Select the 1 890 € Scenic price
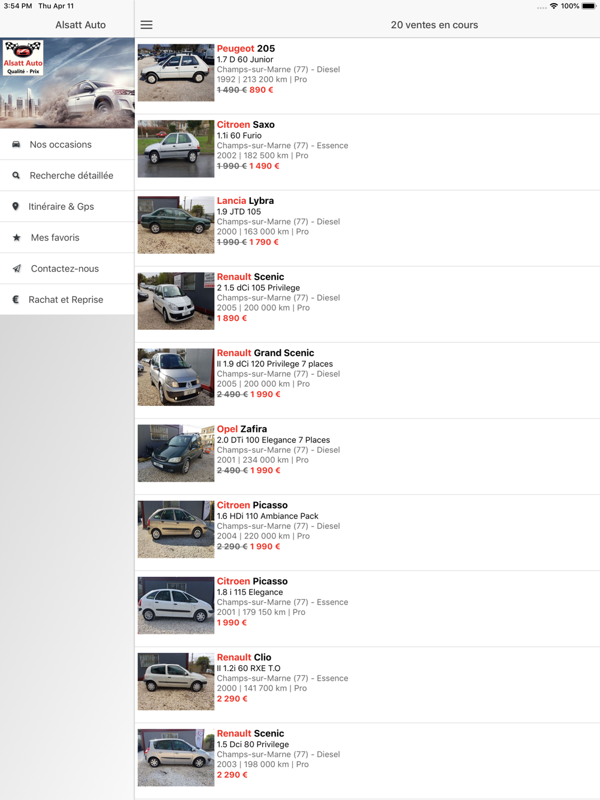600x800 pixels. coord(232,318)
